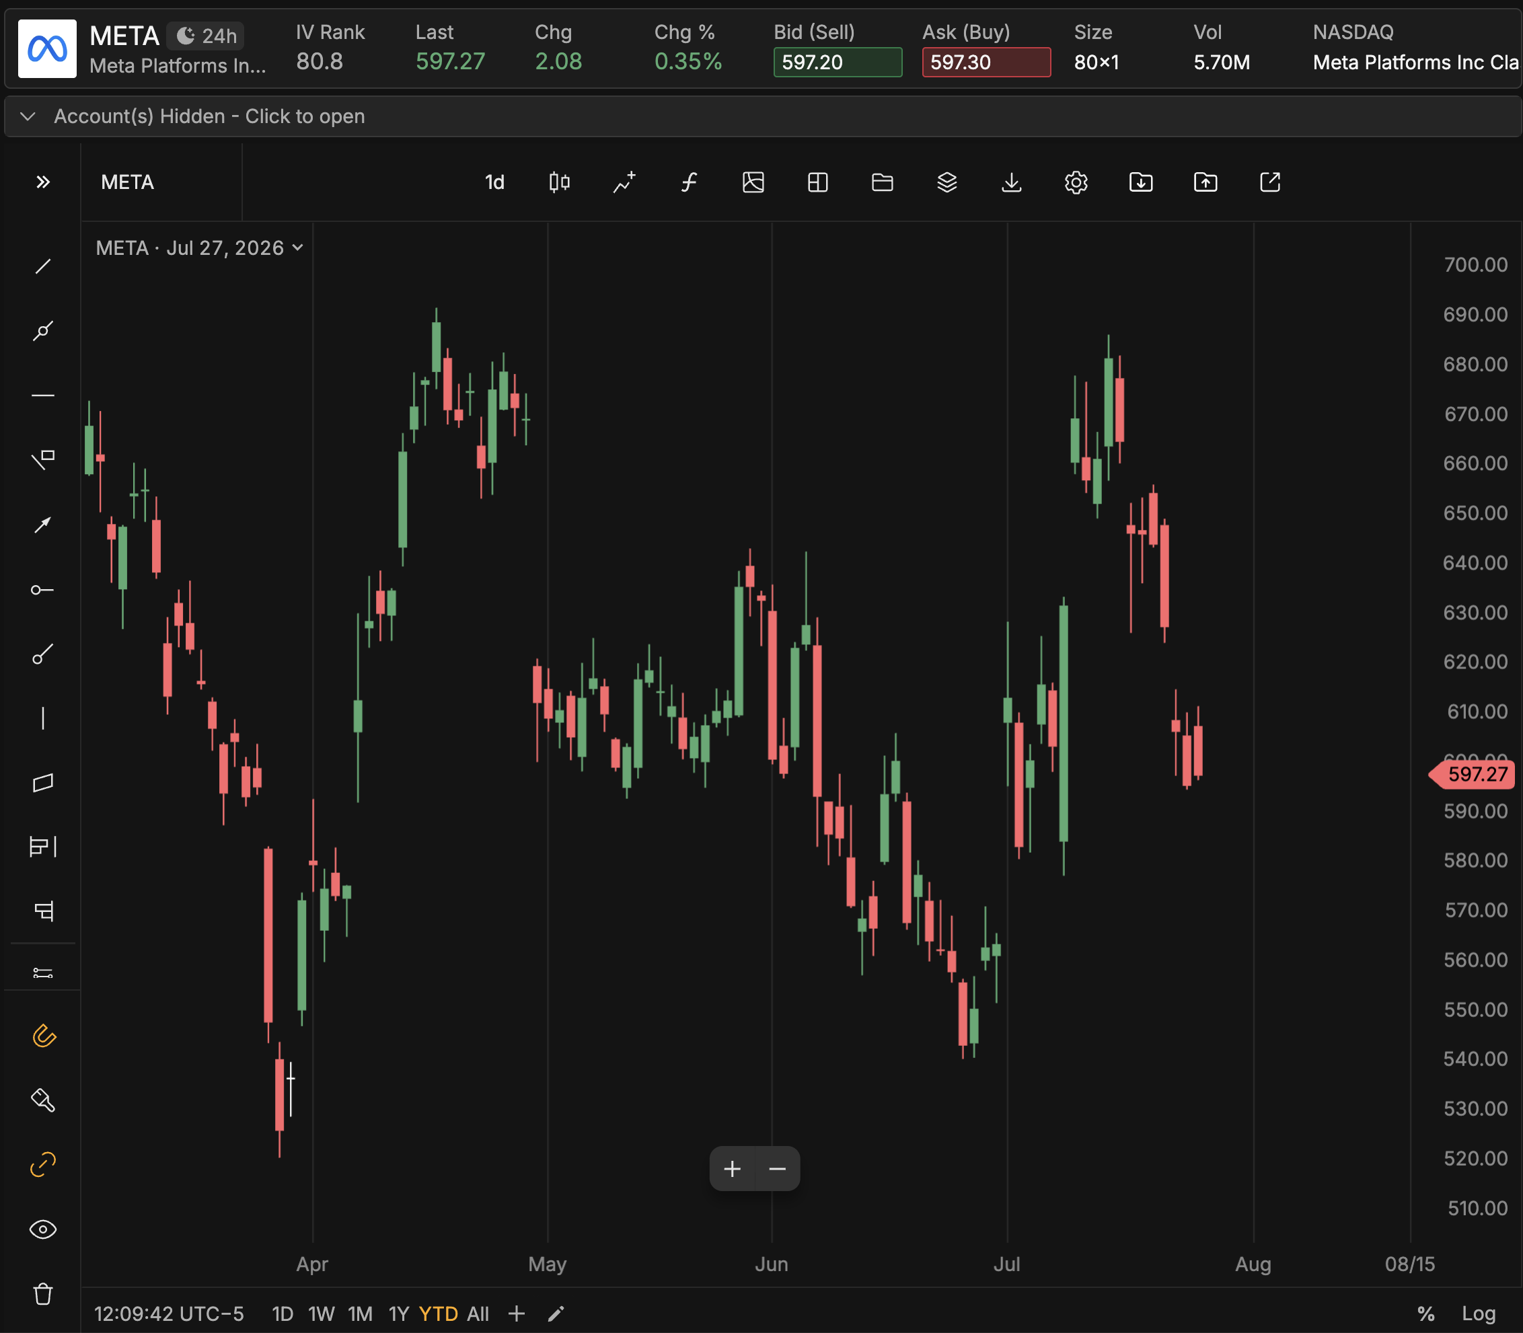Open chart in pop-out window

(x=1270, y=182)
